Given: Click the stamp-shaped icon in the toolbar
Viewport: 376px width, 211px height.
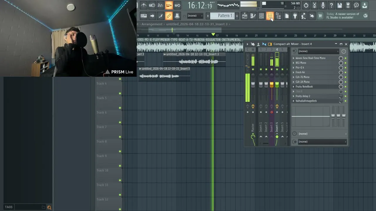Looking at the screenshot, I should pyautogui.click(x=177, y=16).
